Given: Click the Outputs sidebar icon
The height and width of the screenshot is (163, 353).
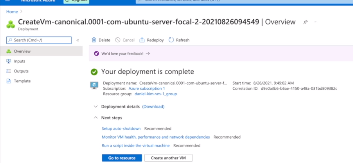Looking at the screenshot, I should (x=8, y=71).
